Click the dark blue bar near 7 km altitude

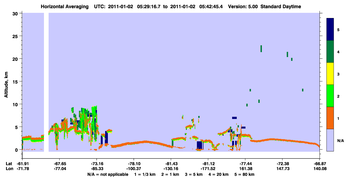234,118
